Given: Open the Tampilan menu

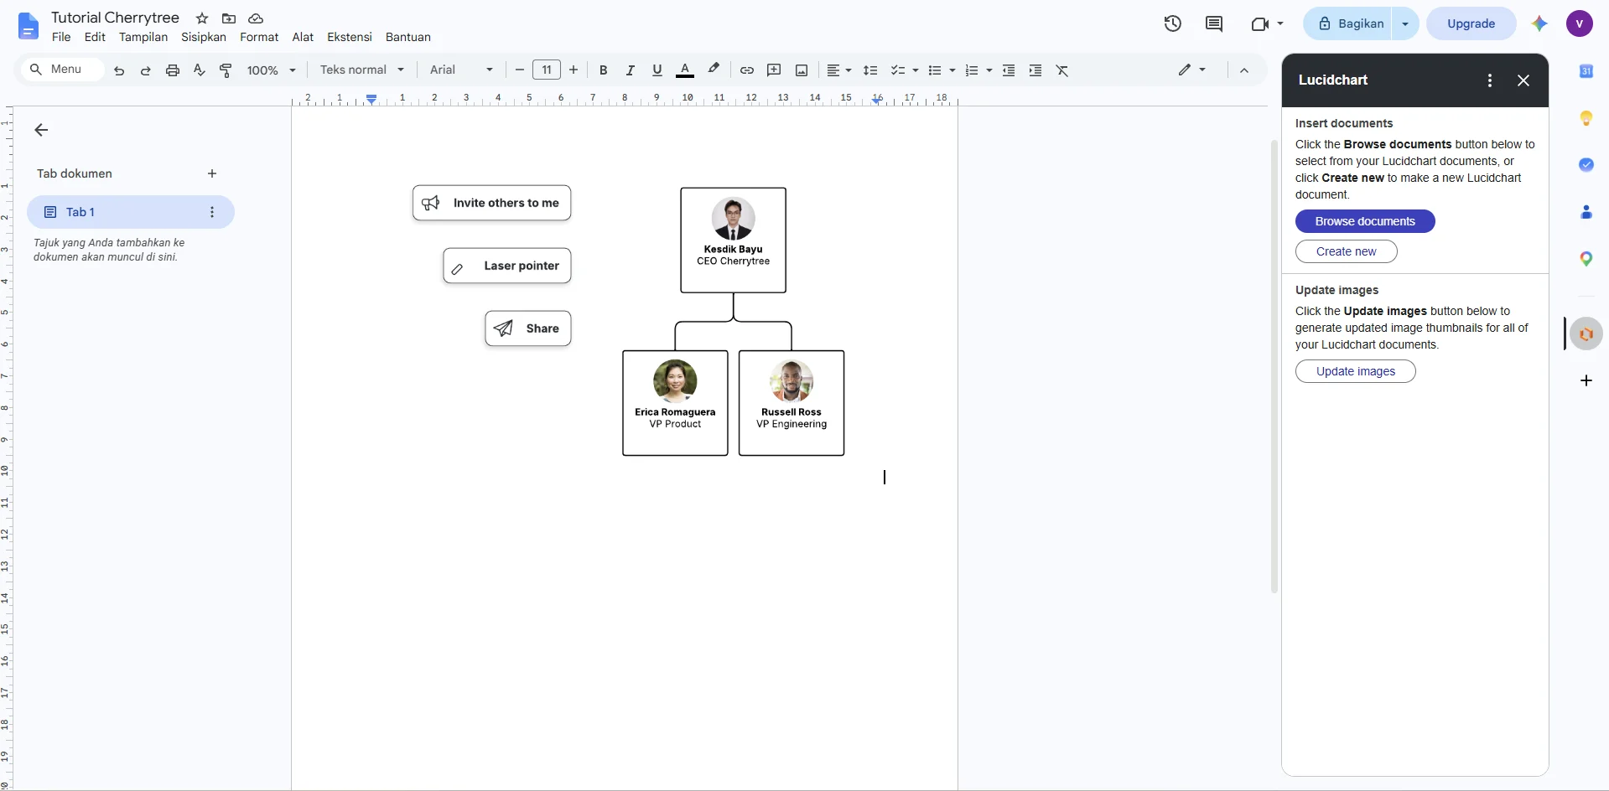Looking at the screenshot, I should (x=143, y=37).
